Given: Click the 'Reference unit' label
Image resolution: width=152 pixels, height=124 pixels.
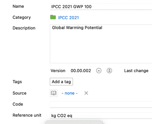Looking at the screenshot, I should coord(27,115).
